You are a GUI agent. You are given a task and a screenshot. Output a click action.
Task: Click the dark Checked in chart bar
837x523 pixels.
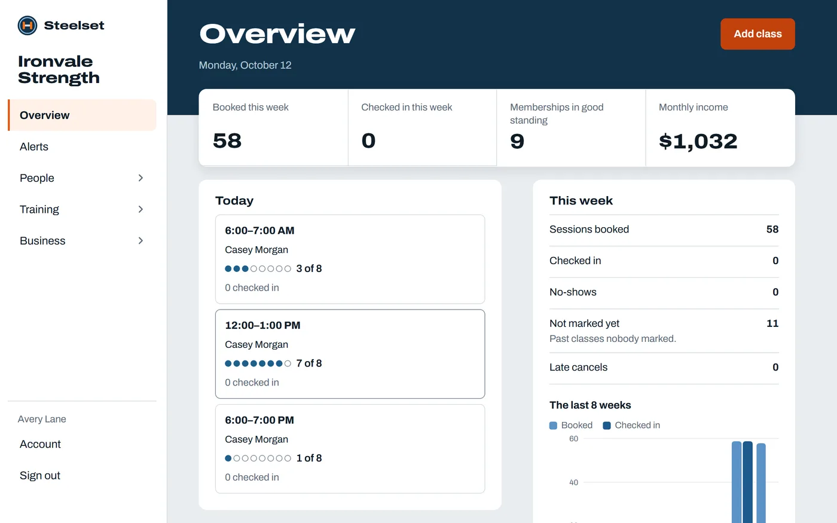[x=747, y=482]
